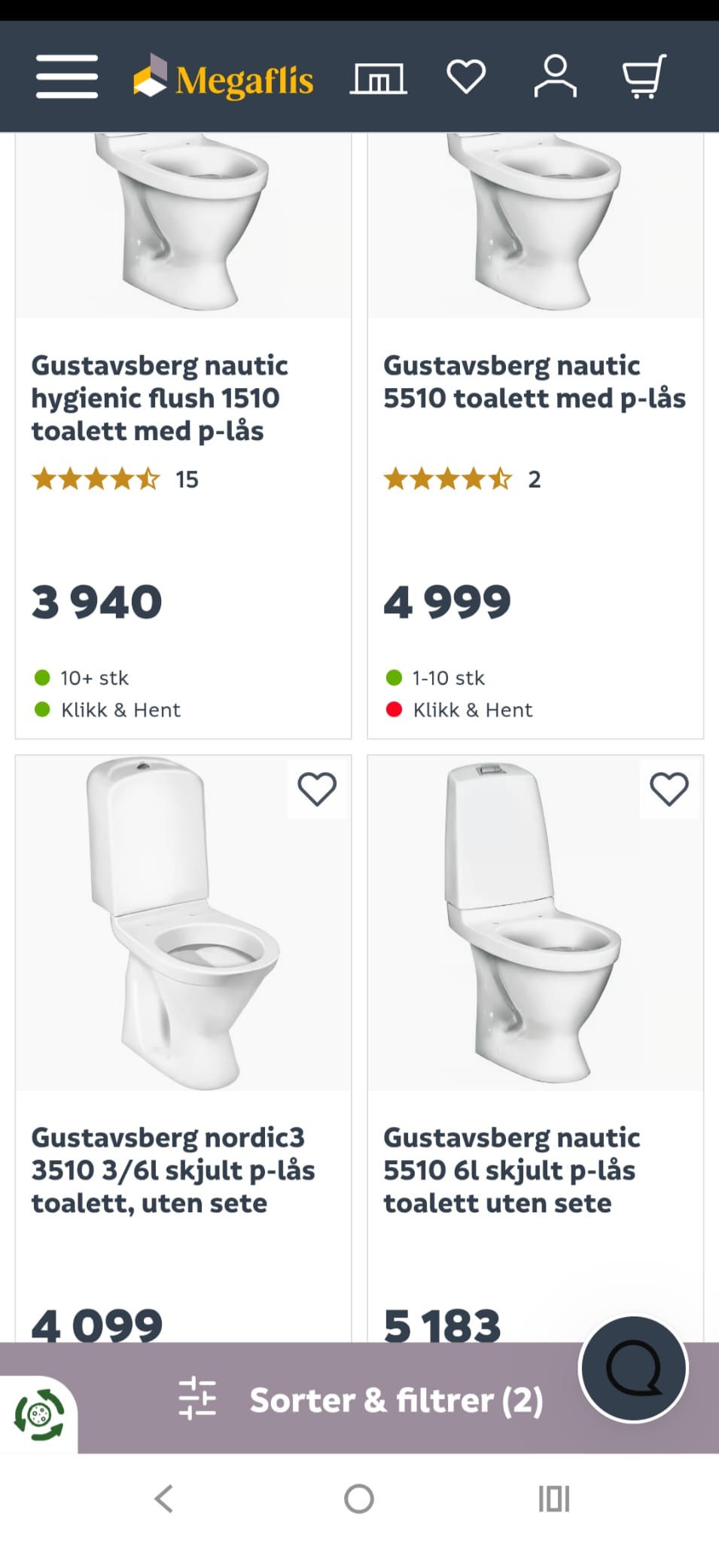Open your account via person icon
Screen dimensions: 719x1543
[x=556, y=75]
